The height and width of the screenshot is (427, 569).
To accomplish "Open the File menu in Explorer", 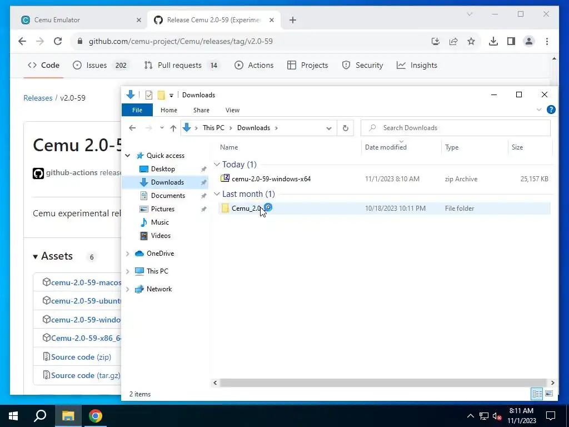I will (x=137, y=110).
